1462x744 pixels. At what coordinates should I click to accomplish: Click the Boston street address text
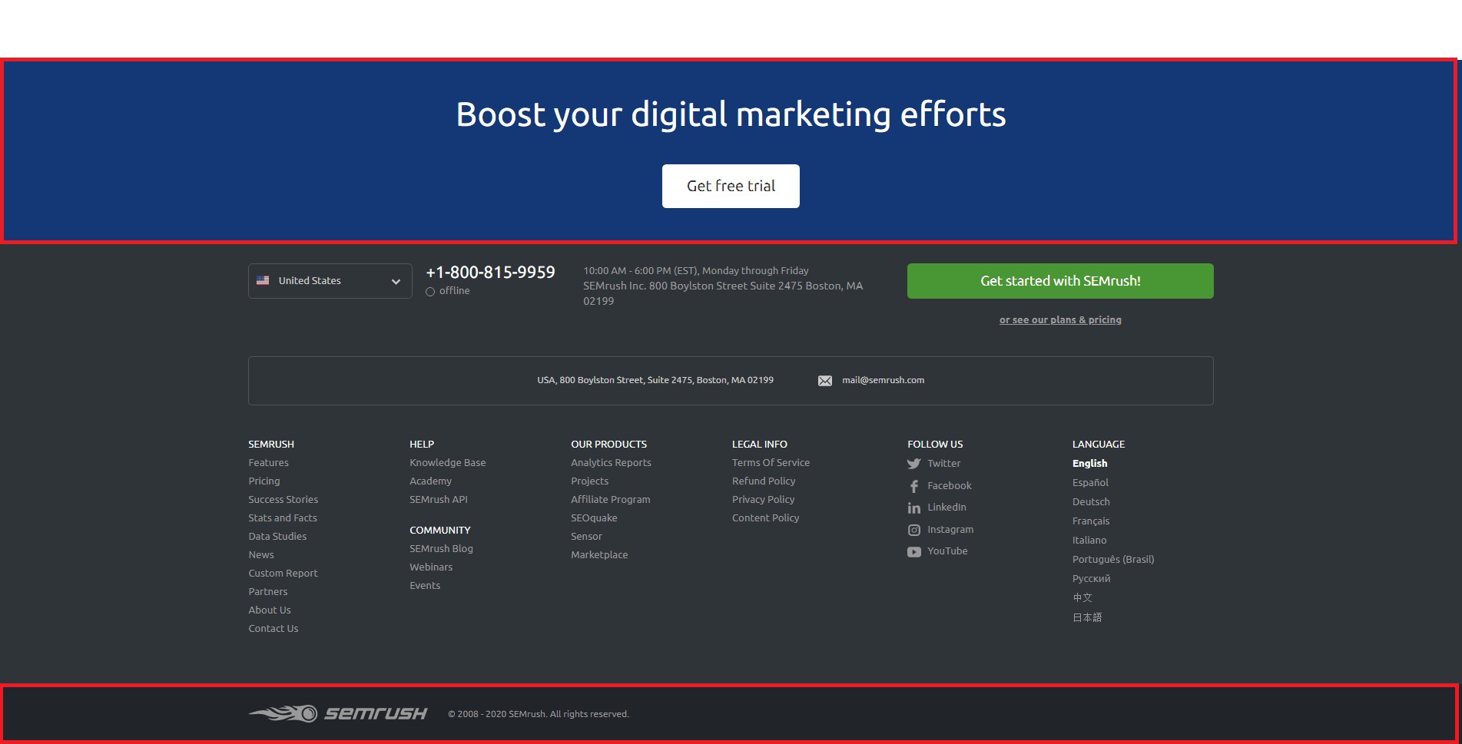tap(655, 380)
